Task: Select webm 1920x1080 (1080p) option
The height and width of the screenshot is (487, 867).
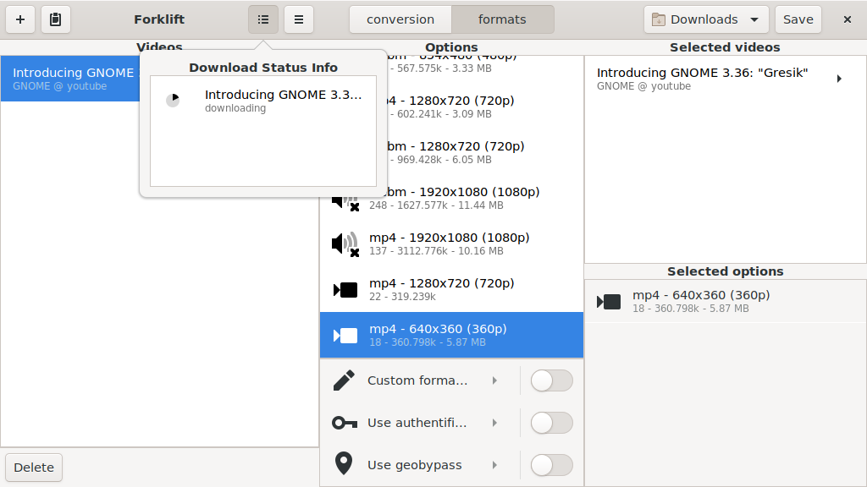Action: point(451,198)
